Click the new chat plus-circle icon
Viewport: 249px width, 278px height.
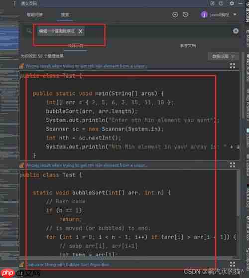[175, 14]
